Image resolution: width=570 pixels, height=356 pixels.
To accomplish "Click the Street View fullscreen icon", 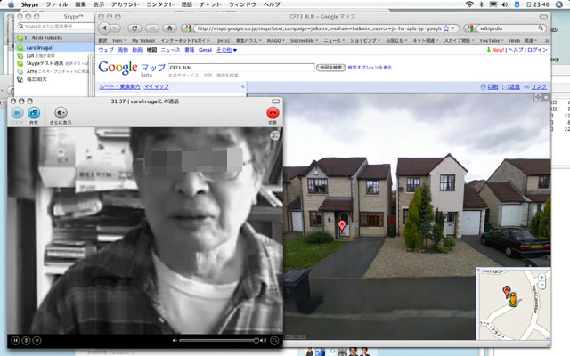I will pyautogui.click(x=538, y=97).
